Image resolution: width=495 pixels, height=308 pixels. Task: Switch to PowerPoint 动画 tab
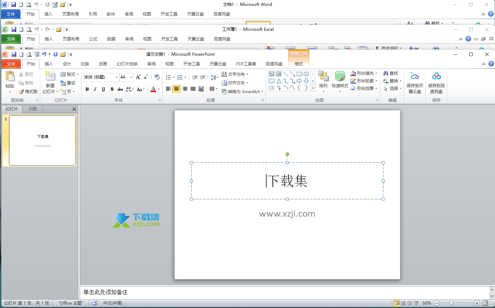tap(103, 64)
